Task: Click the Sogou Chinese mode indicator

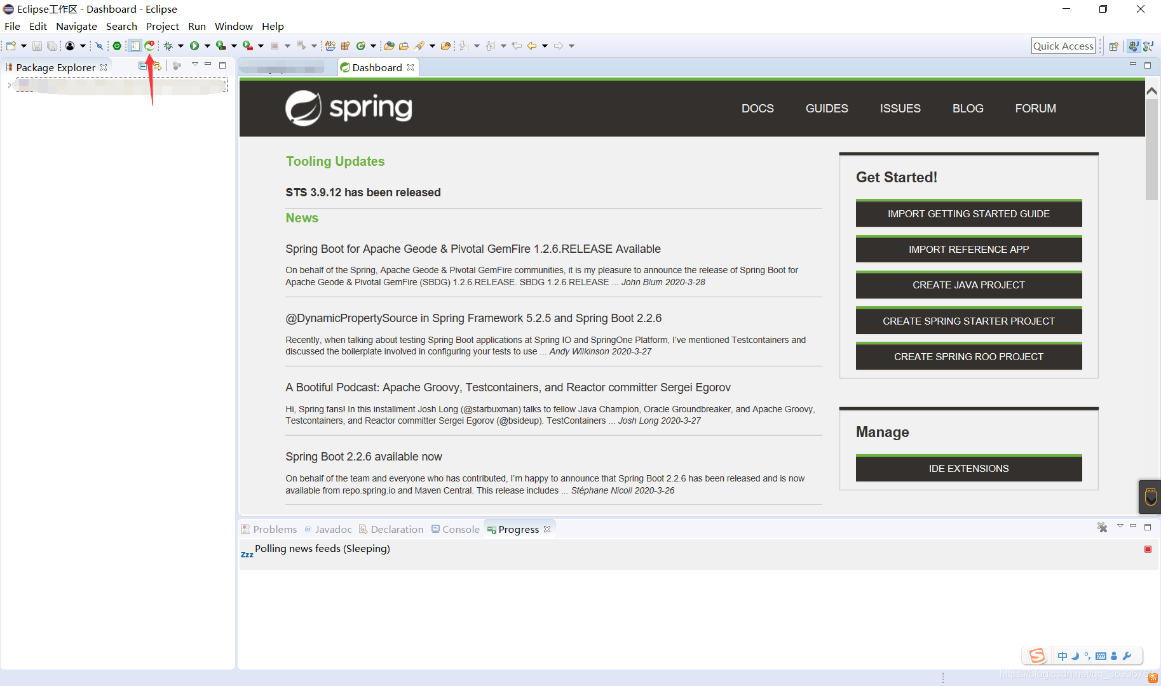Action: [1063, 656]
